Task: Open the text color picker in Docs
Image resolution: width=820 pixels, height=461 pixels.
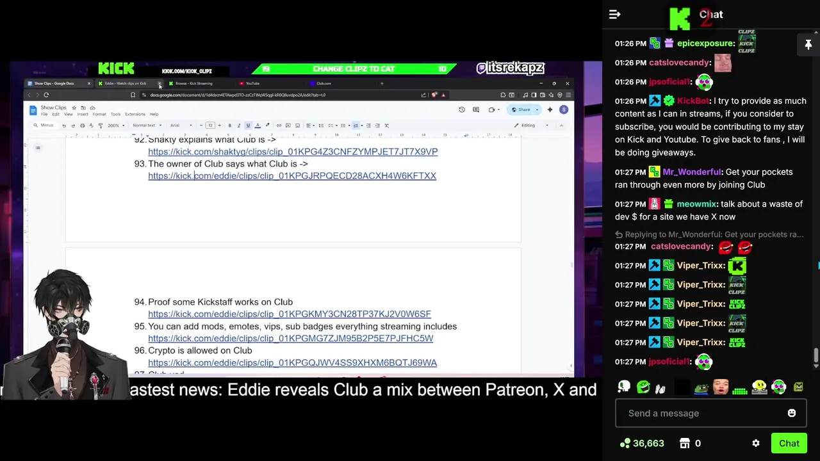Action: click(x=258, y=125)
